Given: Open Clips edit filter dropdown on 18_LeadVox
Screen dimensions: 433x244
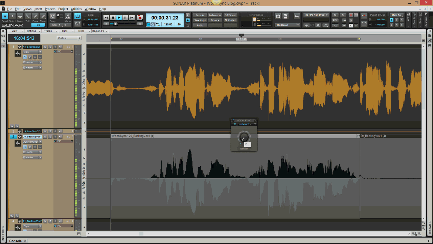Looking at the screenshot, I should click(x=32, y=52).
